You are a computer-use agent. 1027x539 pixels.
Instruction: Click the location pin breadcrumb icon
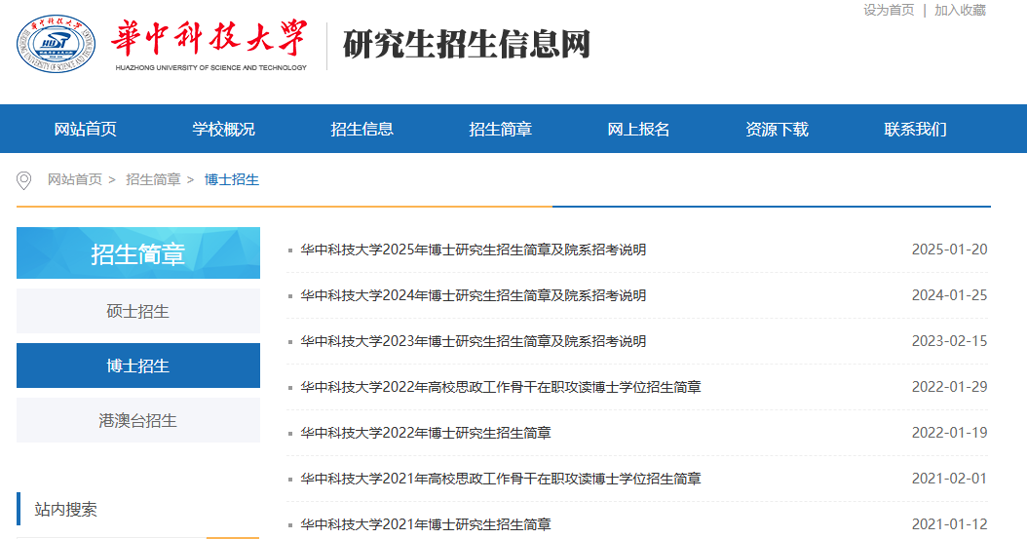tap(24, 180)
